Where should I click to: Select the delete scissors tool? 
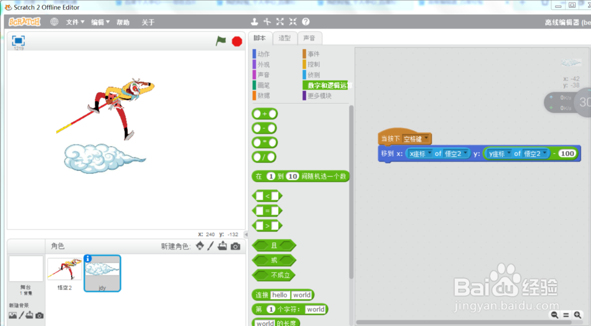pos(267,22)
